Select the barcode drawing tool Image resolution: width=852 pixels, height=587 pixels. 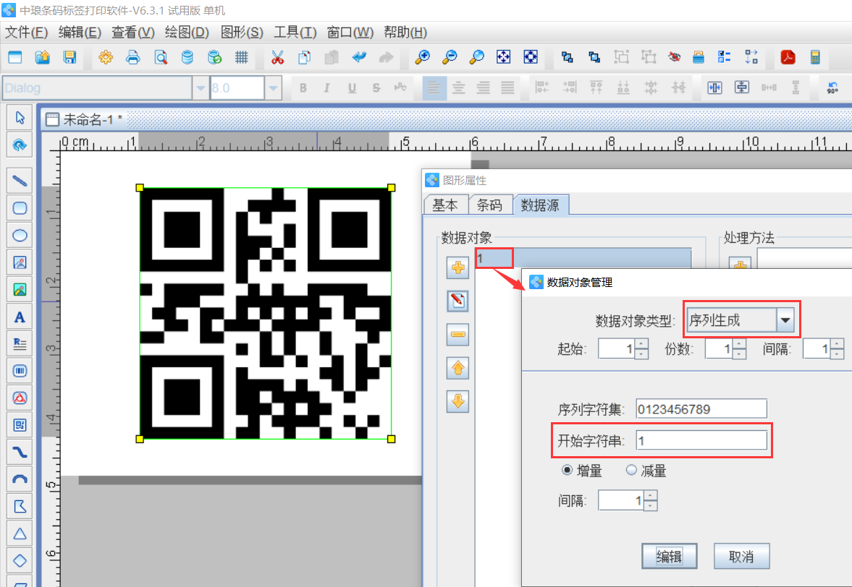pos(20,371)
